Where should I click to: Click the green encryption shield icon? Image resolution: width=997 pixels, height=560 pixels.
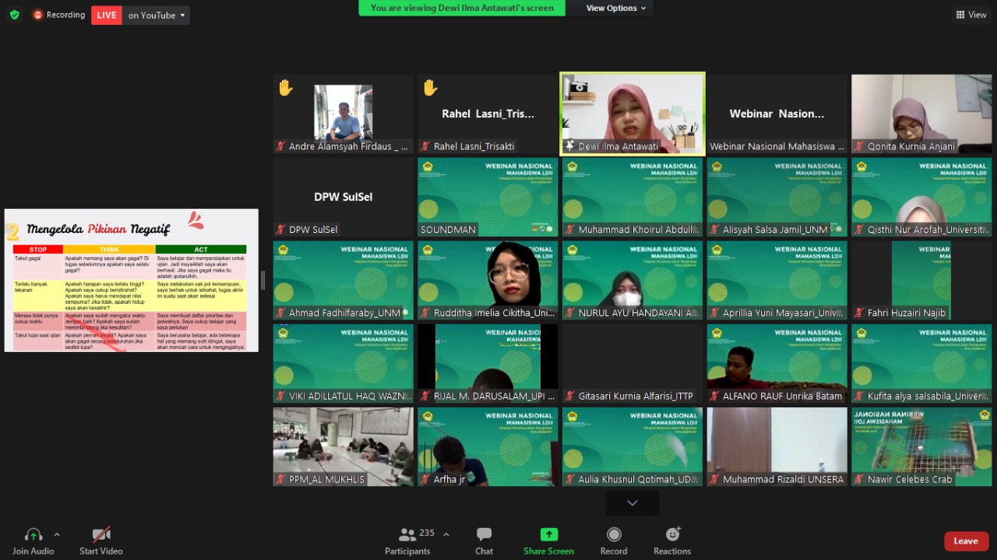15,15
